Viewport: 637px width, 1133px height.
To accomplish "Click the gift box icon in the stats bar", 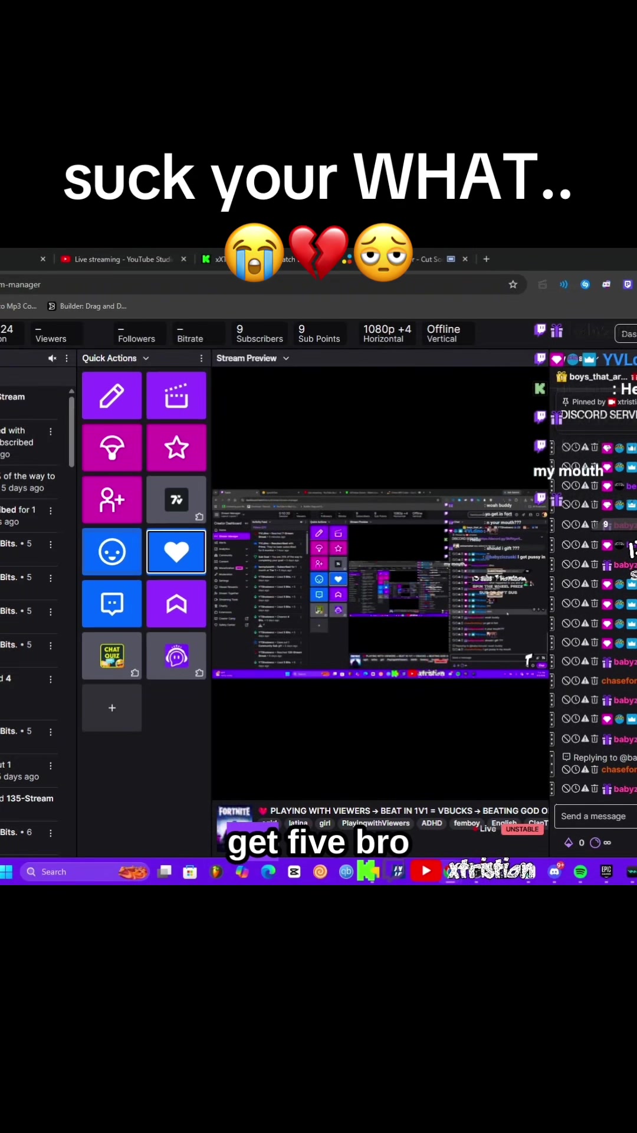I will pos(556,330).
